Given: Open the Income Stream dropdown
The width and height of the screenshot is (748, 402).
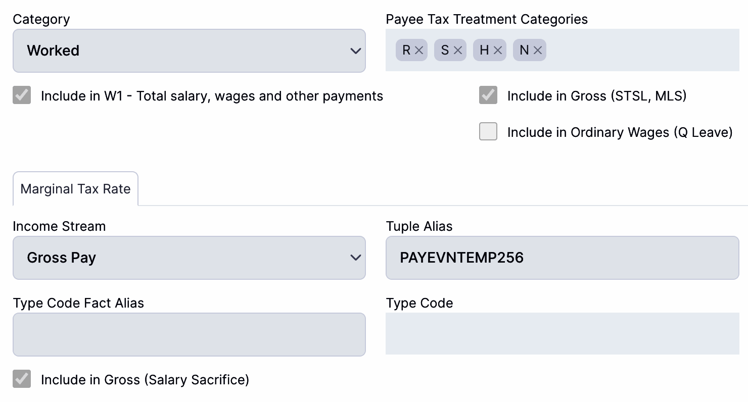Looking at the screenshot, I should tap(189, 258).
